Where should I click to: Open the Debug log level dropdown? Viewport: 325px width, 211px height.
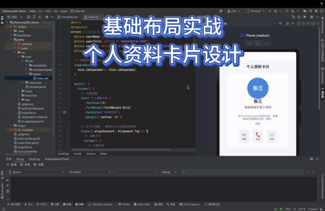click(x=169, y=172)
